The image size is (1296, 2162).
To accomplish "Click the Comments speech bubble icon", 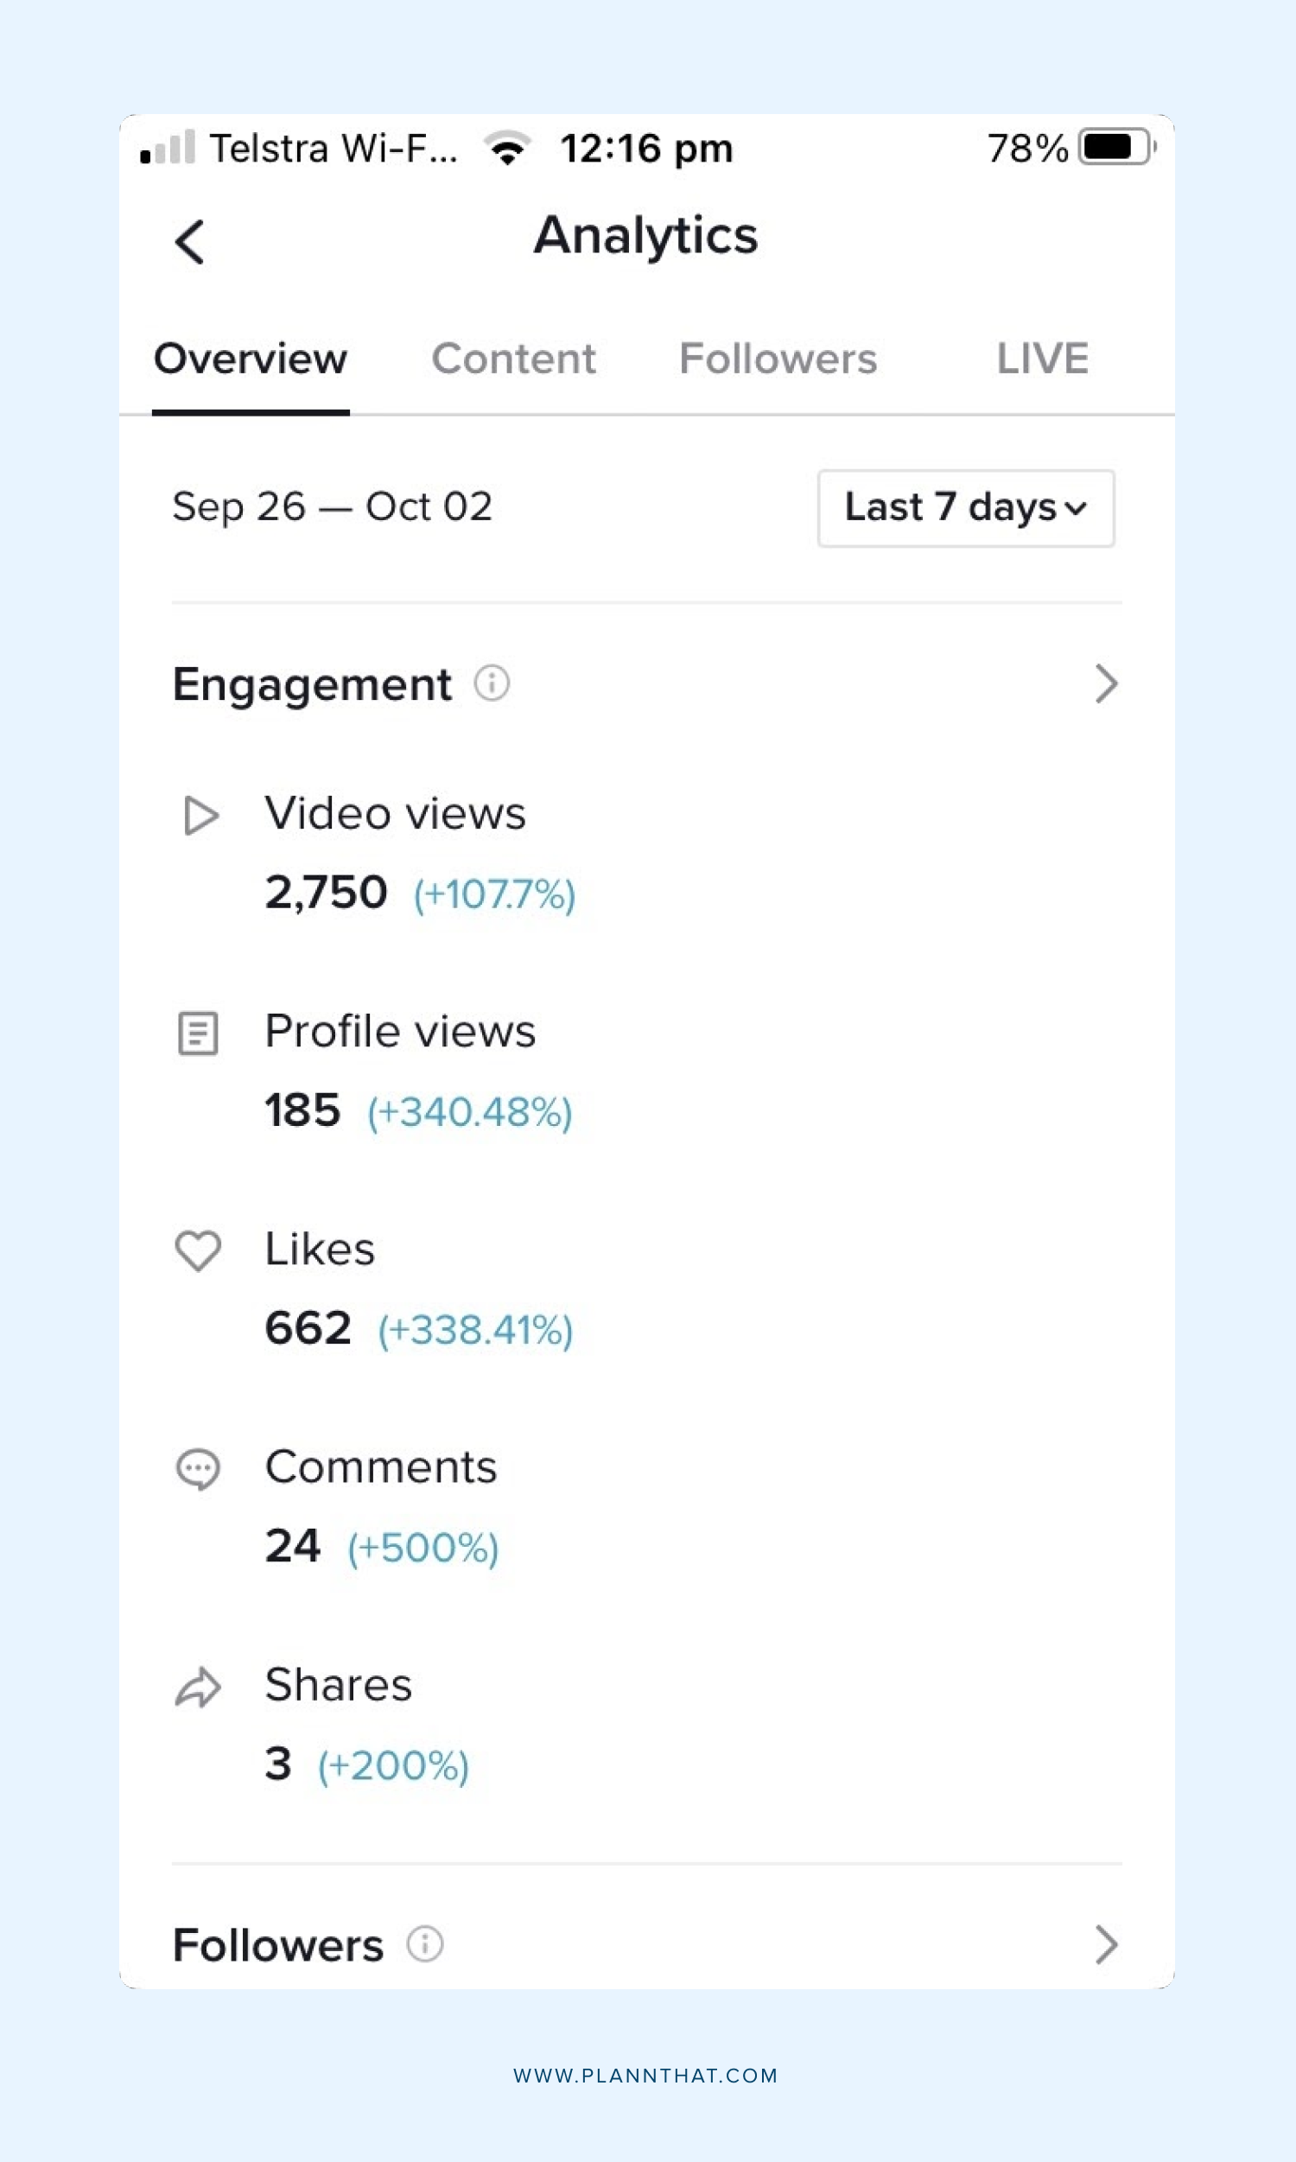I will pyautogui.click(x=200, y=1470).
